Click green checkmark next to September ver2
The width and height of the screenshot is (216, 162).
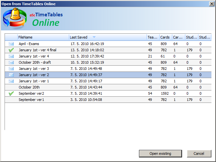click(x=11, y=93)
